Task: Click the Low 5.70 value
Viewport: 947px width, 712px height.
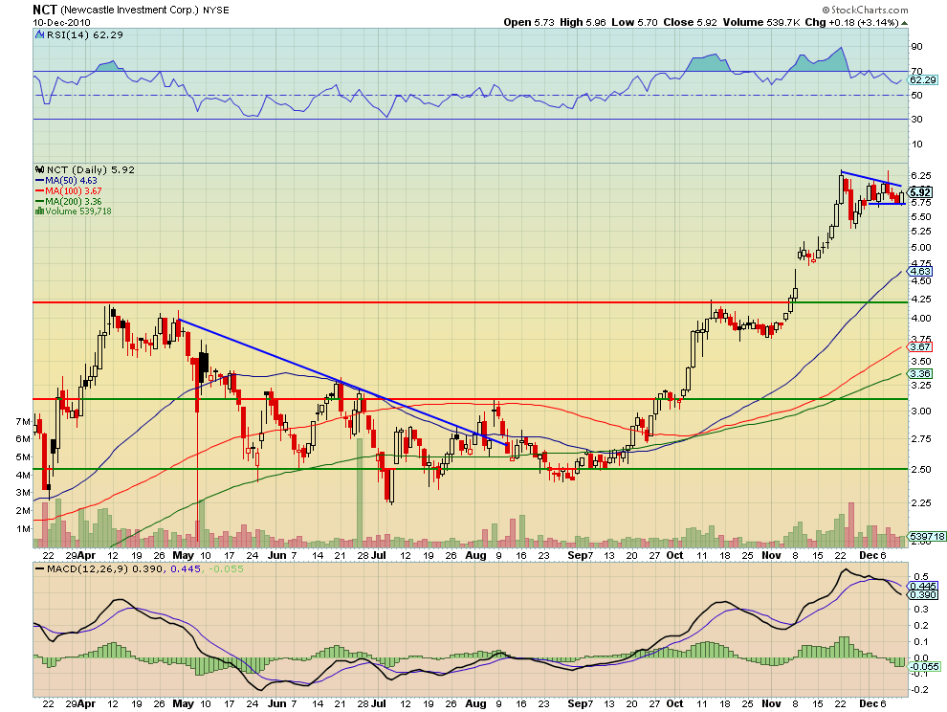Action: [634, 22]
